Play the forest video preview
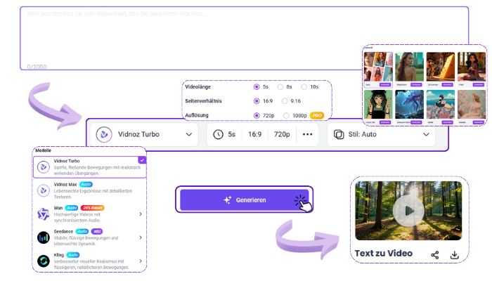Viewport: 492px width, 281px height. 408,210
